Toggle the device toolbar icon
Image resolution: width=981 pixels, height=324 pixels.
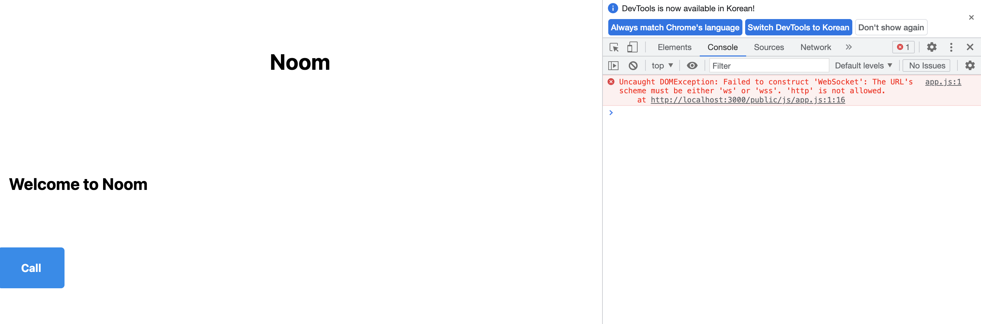tap(632, 47)
